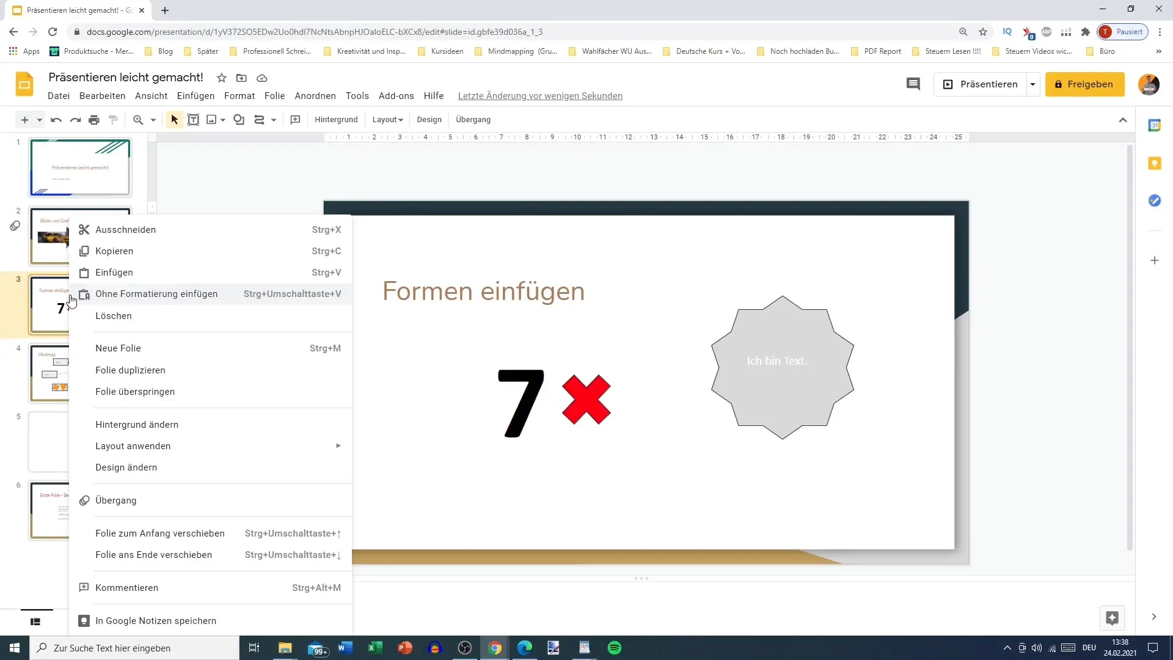Viewport: 1173px width, 660px height.
Task: Expand the Layout dropdown in toolbar
Action: [x=387, y=119]
